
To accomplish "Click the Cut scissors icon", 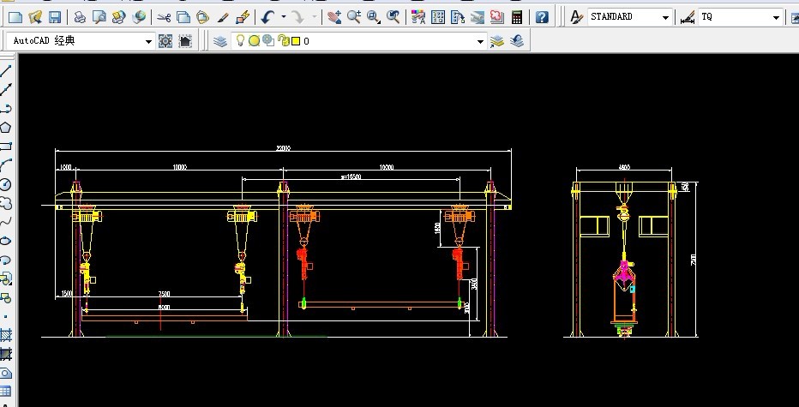I will (164, 17).
